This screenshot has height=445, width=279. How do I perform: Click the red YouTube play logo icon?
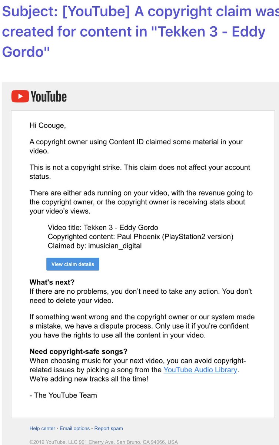click(20, 96)
